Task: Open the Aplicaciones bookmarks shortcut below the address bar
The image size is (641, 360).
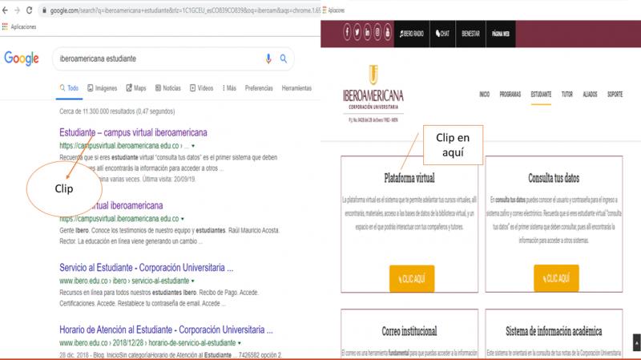Action: tap(19, 26)
